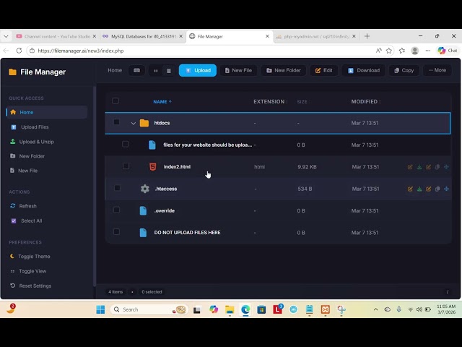Open Edge settings and more ellipsis
The width and height of the screenshot is (462, 347).
click(428, 51)
